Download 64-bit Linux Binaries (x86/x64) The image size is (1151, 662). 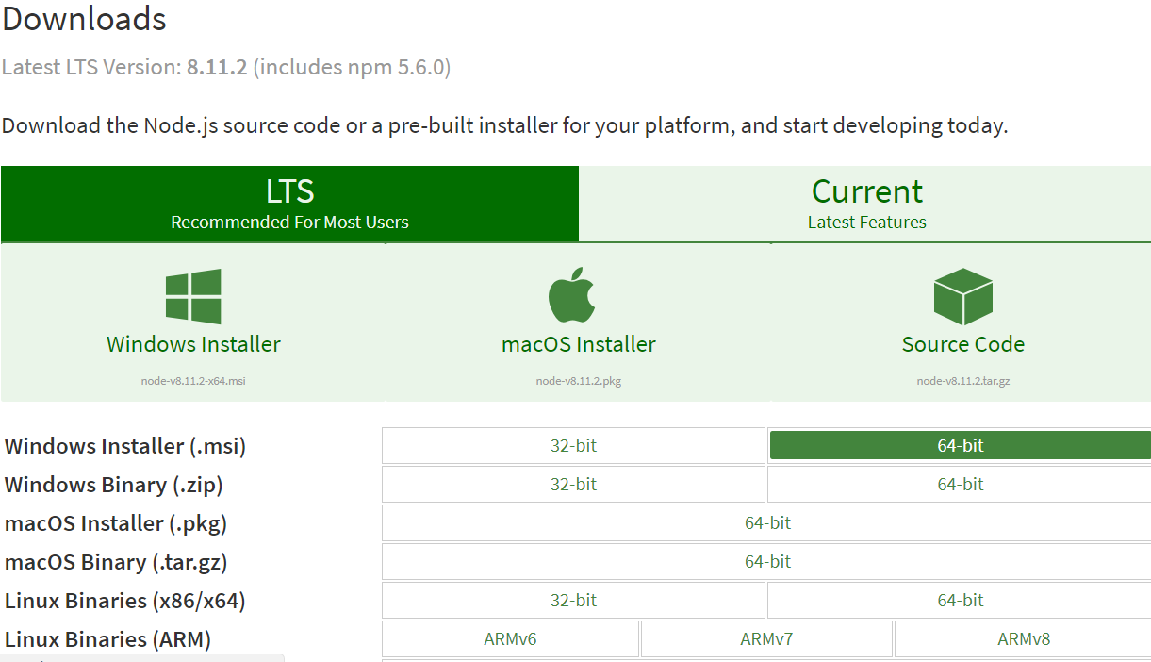coord(960,600)
